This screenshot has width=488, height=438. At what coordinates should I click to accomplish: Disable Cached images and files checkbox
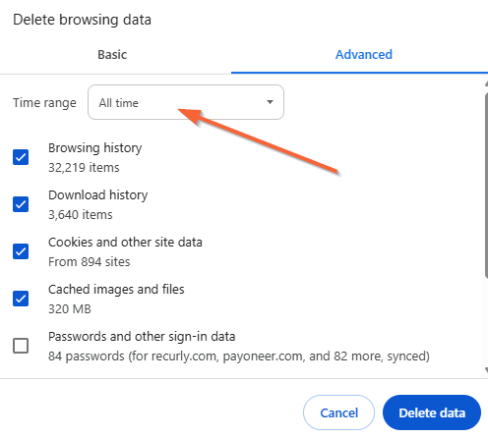tap(21, 299)
